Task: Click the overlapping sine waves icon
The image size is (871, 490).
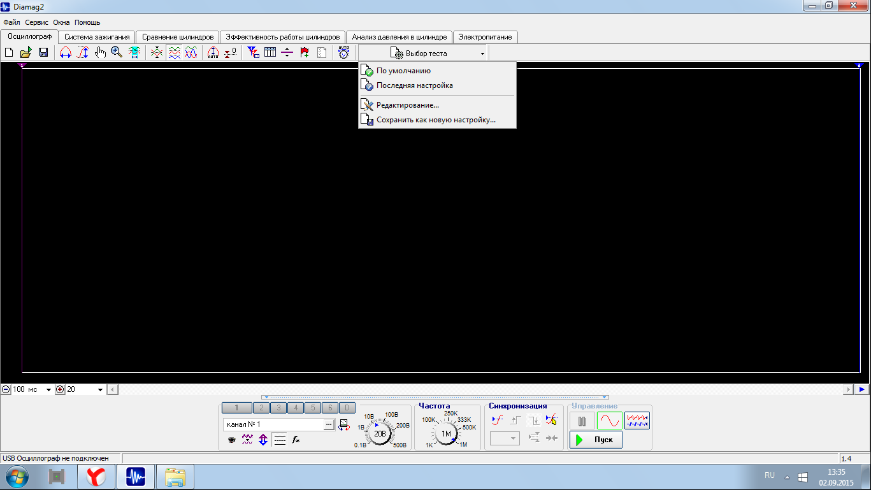Action: 191,53
